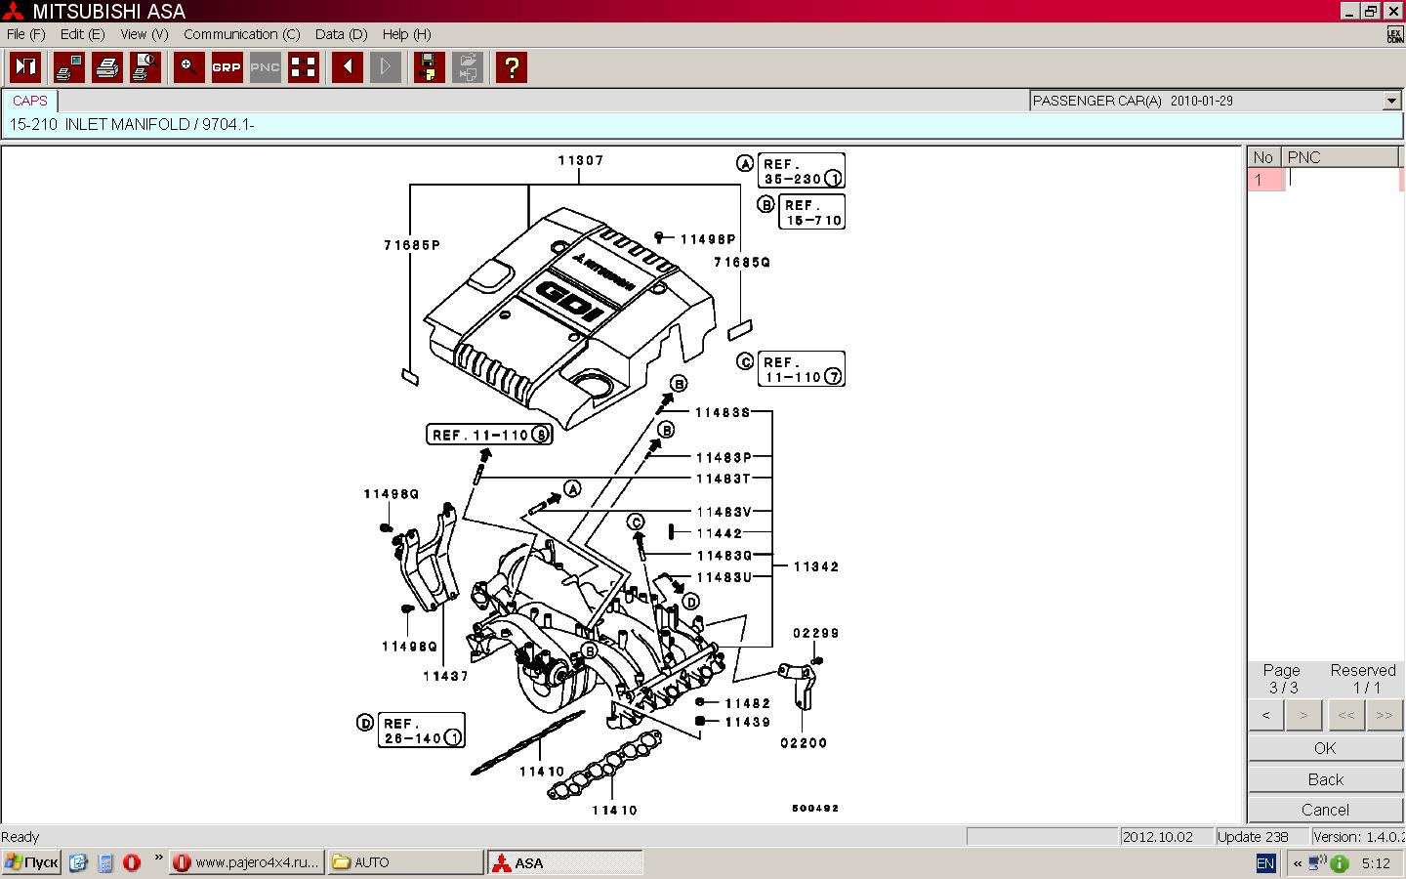Activate the zoom-in magnifier tool

coord(188,67)
